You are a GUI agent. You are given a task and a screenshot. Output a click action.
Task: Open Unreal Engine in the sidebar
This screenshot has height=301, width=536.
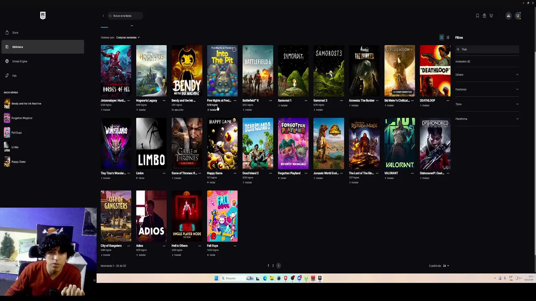tap(20, 61)
